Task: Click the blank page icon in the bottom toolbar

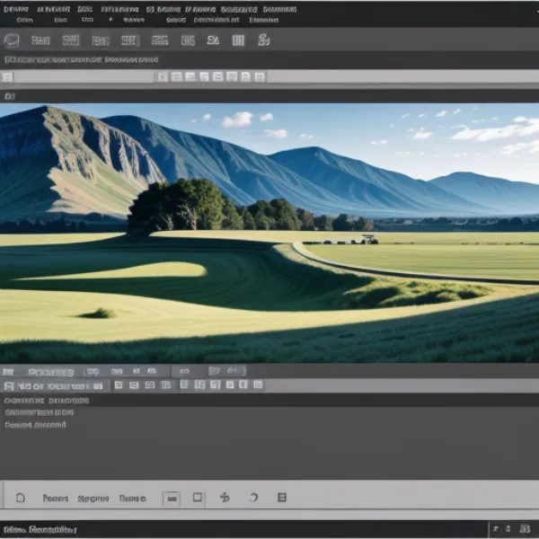Action: [21, 498]
